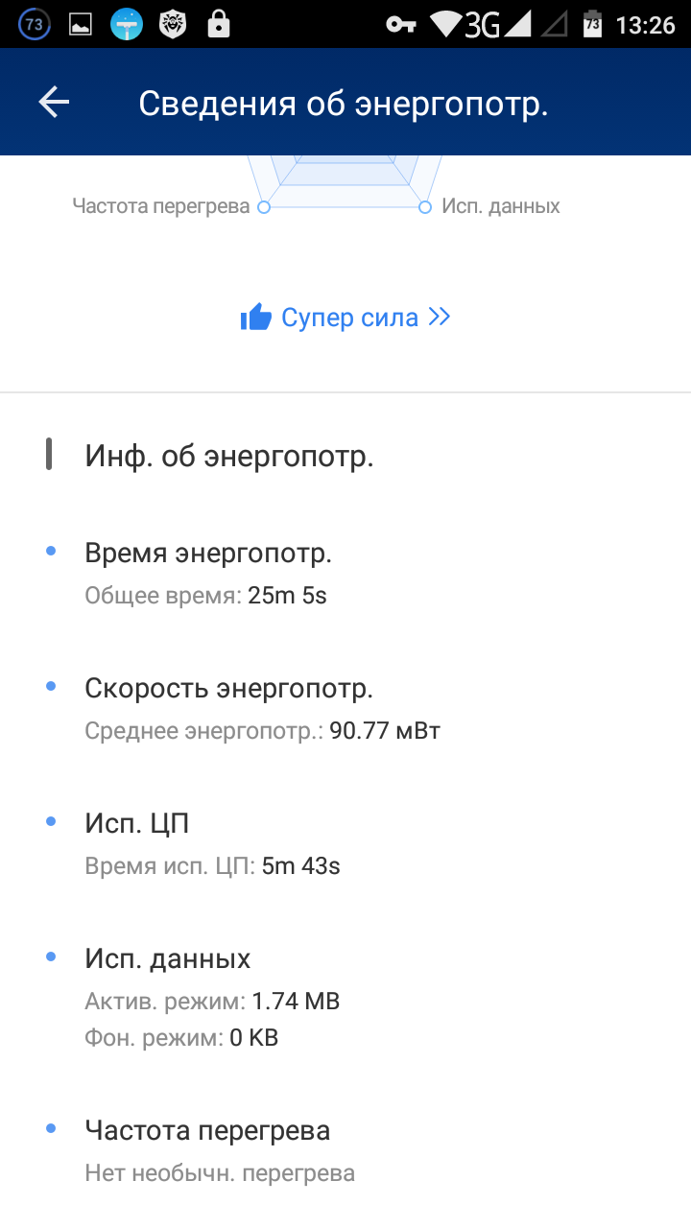Tap the back arrow in header
Image resolution: width=691 pixels, height=1228 pixels.
pos(54,103)
